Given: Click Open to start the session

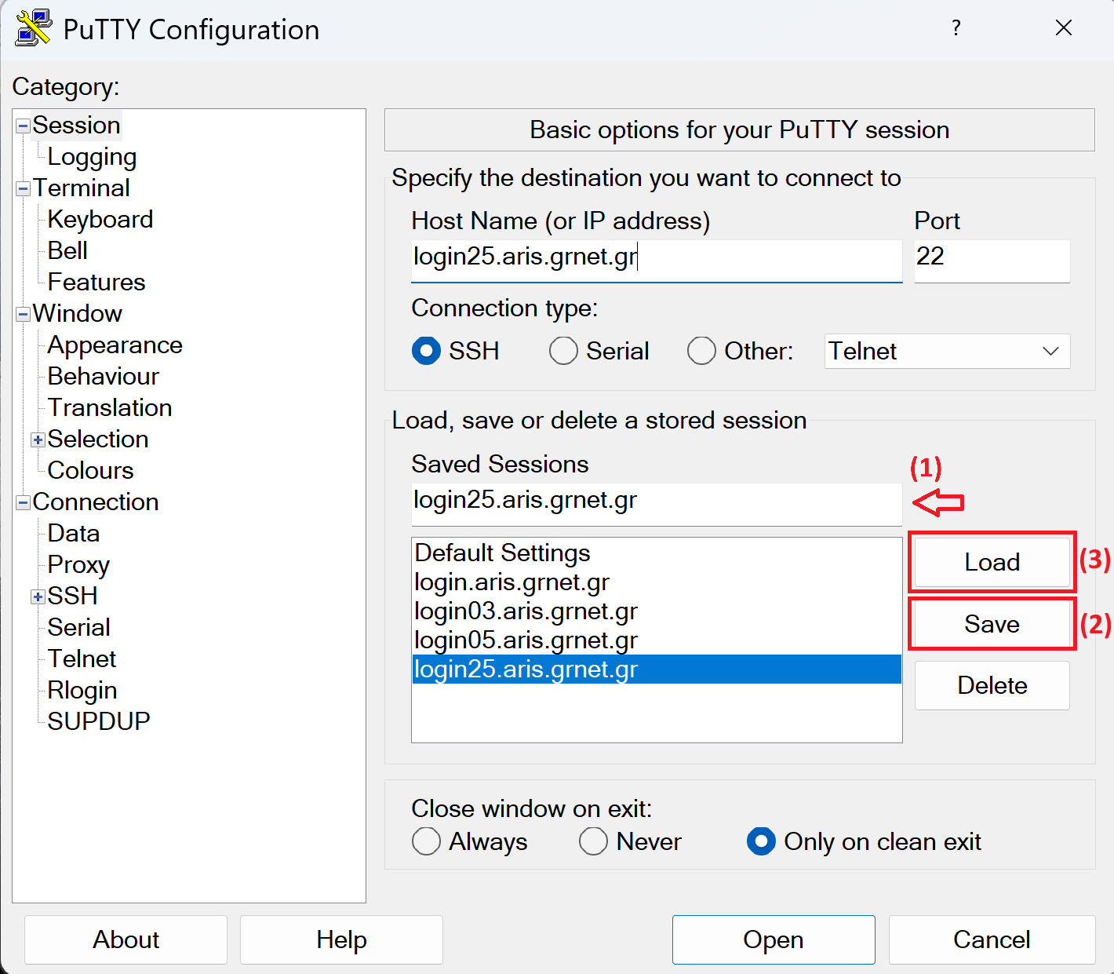Looking at the screenshot, I should point(773,939).
